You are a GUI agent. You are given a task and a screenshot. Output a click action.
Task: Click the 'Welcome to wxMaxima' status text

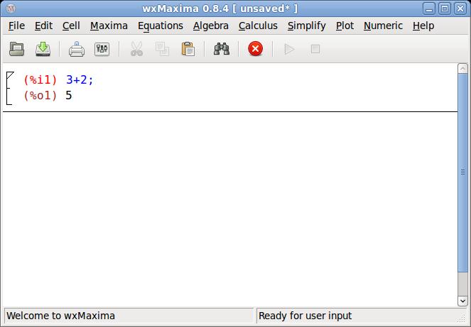click(60, 316)
